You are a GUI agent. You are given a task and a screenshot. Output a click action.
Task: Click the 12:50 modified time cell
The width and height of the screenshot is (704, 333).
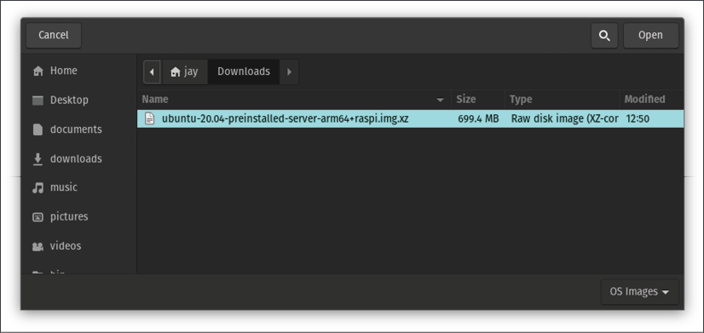[638, 119]
